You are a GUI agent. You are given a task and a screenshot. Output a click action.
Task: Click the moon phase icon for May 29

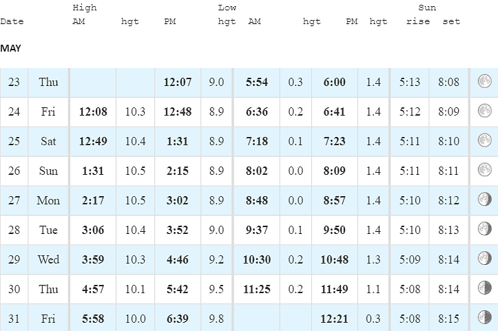coord(485,258)
